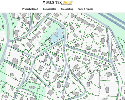Select the Facts & Figures tab
125x100 pixels.
pyautogui.click(x=85, y=9)
